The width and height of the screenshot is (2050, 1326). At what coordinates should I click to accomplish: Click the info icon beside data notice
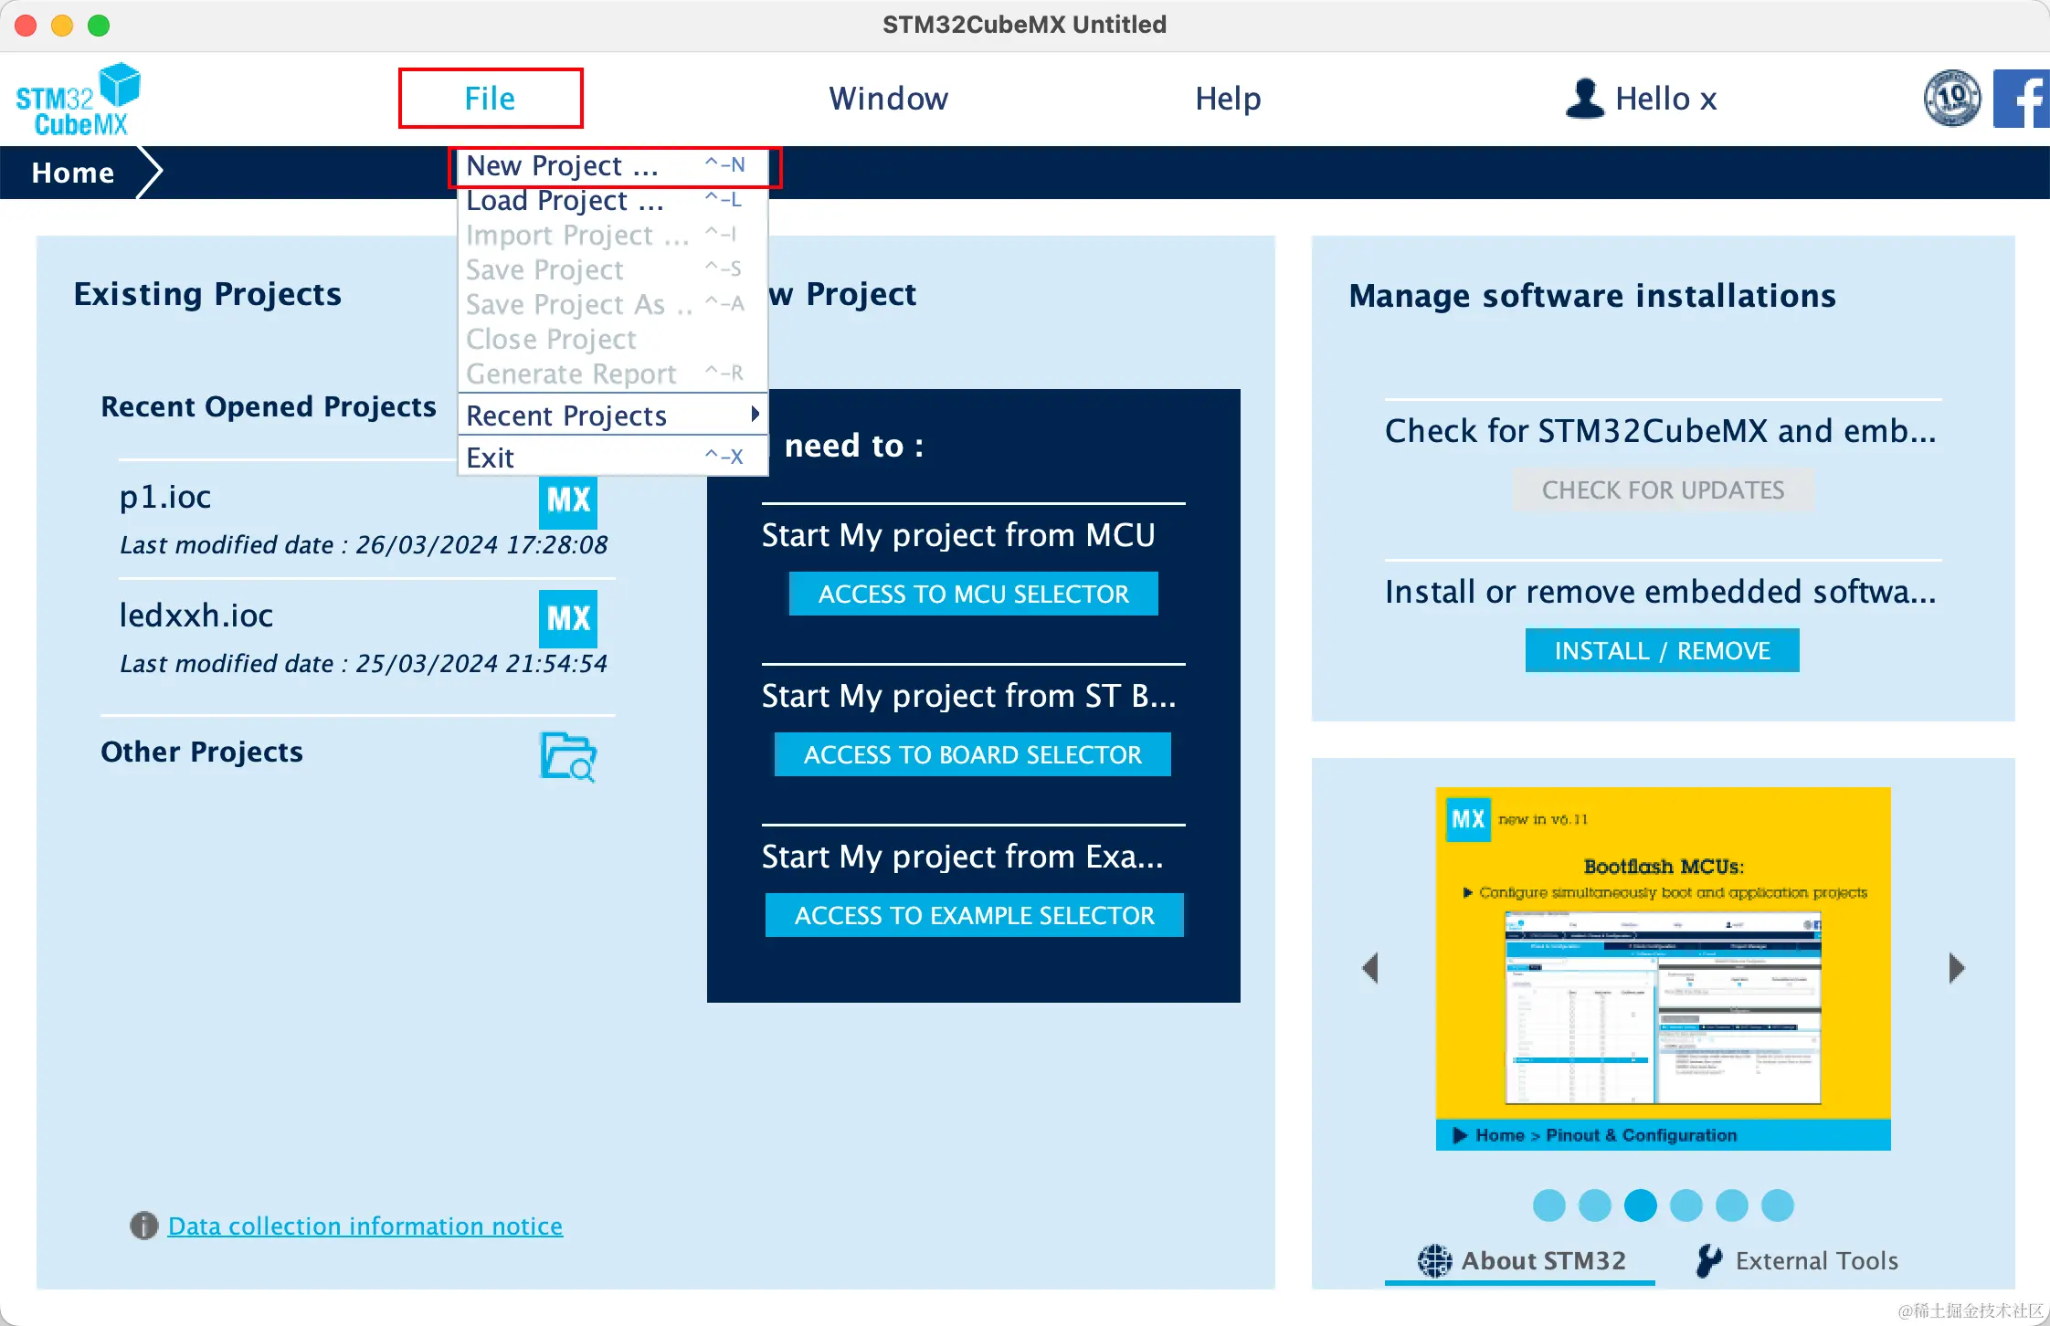point(143,1226)
